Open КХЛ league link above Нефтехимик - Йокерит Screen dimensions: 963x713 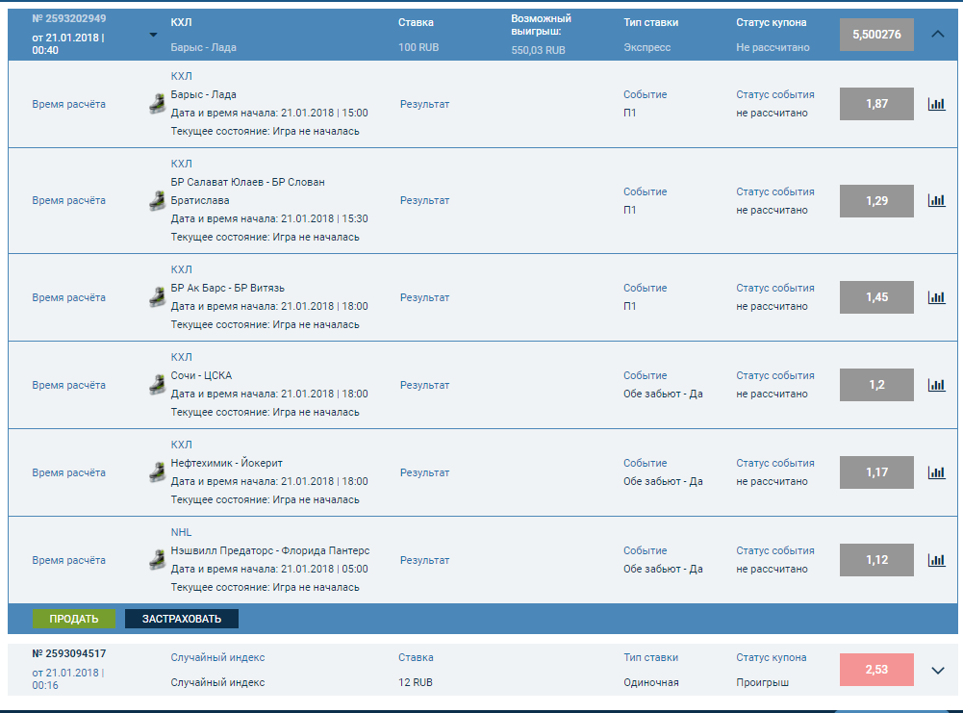(x=181, y=445)
